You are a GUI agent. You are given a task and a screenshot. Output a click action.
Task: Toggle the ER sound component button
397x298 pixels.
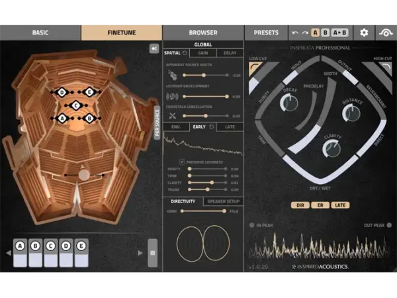point(320,205)
